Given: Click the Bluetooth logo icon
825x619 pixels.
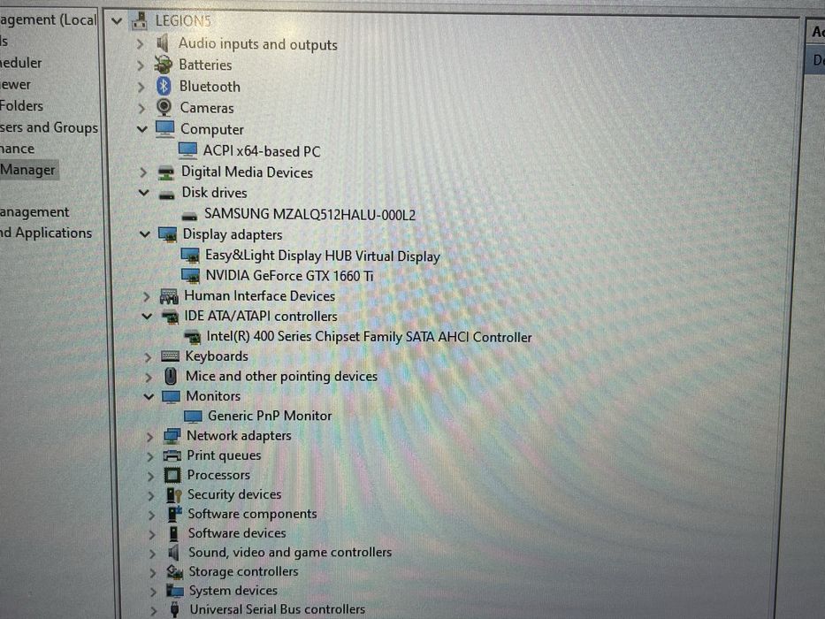Looking at the screenshot, I should [164, 86].
